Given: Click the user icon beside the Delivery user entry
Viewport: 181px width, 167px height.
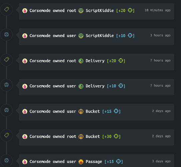Looking at the screenshot, I should (x=7, y=85).
